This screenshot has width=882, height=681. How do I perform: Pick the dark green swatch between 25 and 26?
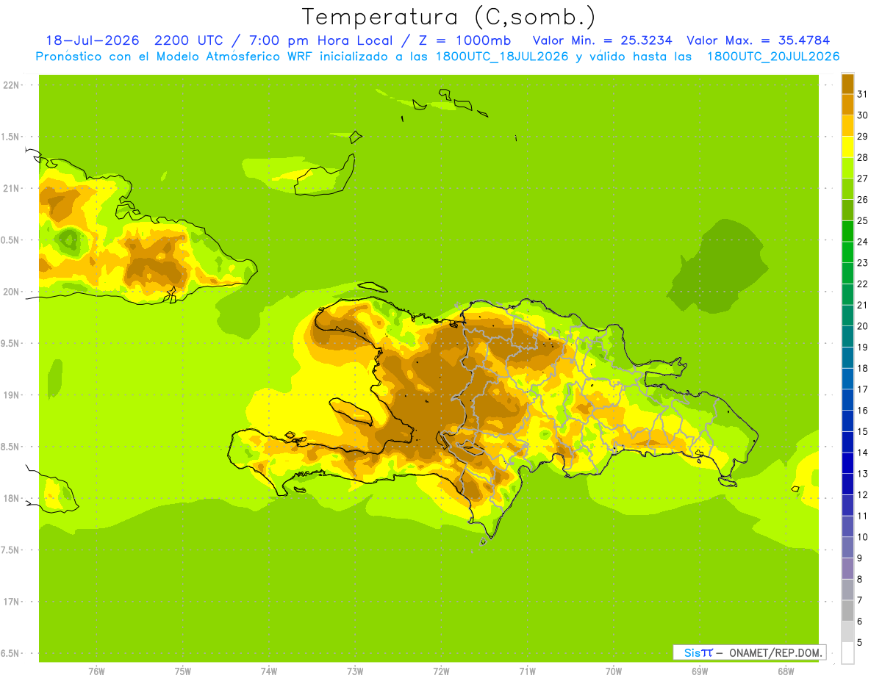[847, 210]
